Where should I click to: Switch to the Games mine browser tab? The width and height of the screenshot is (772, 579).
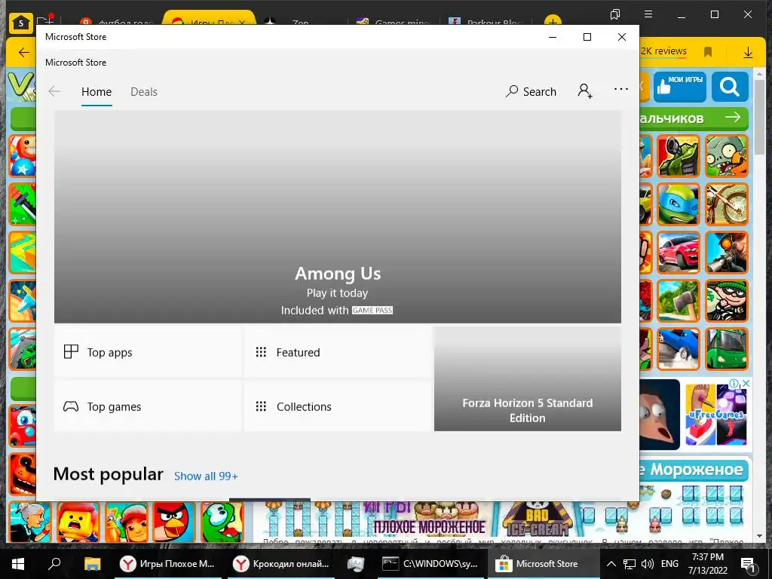click(394, 22)
